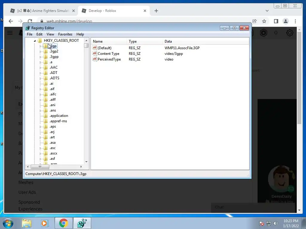Select the .ani key folder icon
The image size is (306, 229).
(x=46, y=105)
